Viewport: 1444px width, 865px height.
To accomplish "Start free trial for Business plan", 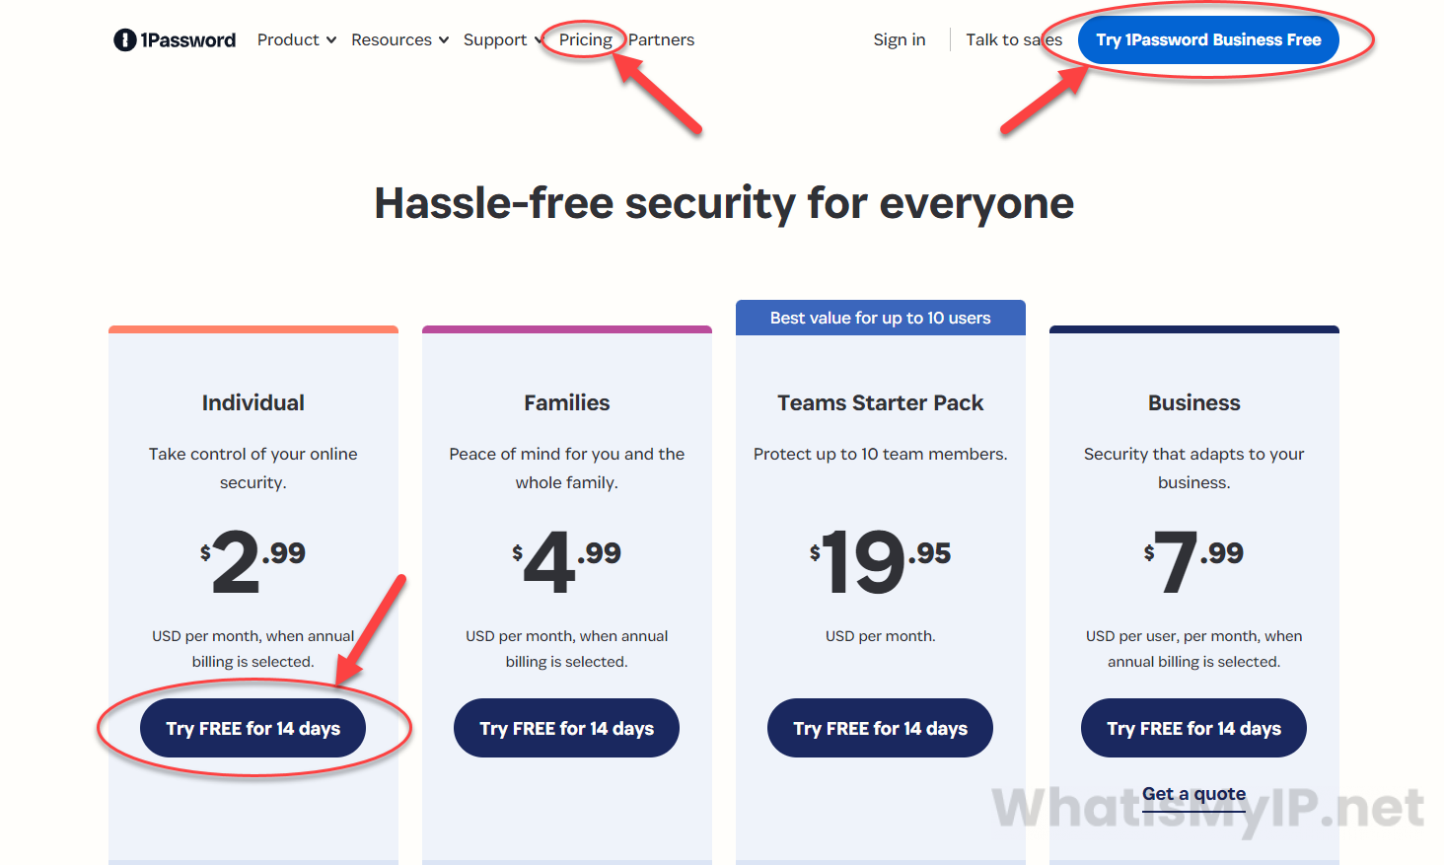I will [1193, 728].
